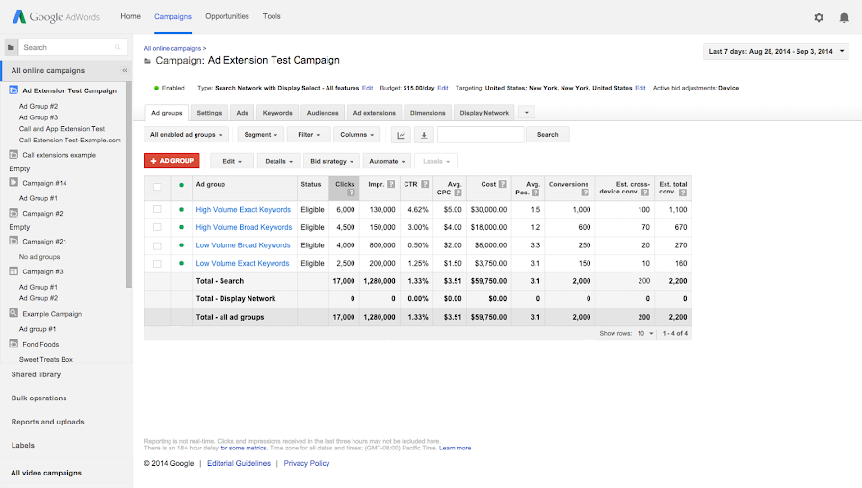Click the notifications bell icon
Image resolution: width=862 pixels, height=488 pixels.
(844, 17)
